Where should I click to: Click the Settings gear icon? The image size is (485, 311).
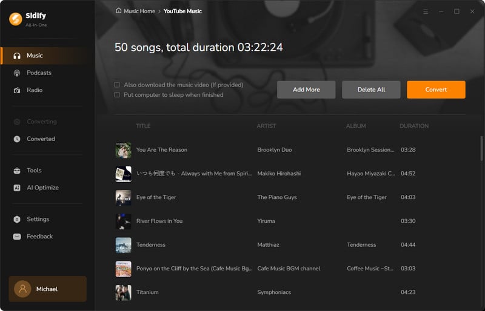pyautogui.click(x=17, y=219)
